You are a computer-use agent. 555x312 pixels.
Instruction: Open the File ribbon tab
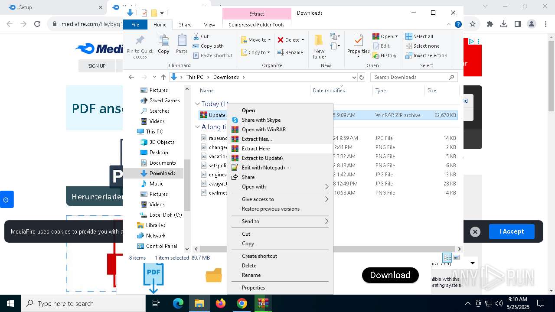tap(135, 25)
